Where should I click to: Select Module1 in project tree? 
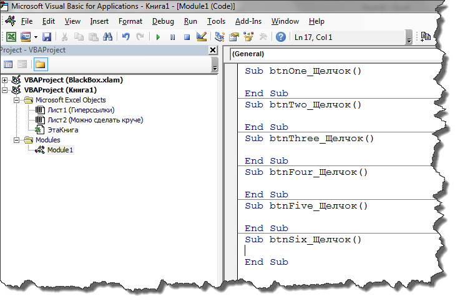coord(60,150)
